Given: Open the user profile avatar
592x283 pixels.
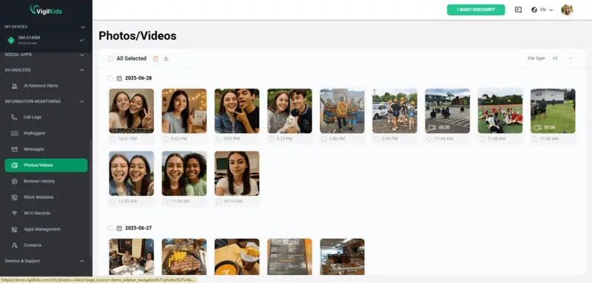Looking at the screenshot, I should [x=567, y=10].
